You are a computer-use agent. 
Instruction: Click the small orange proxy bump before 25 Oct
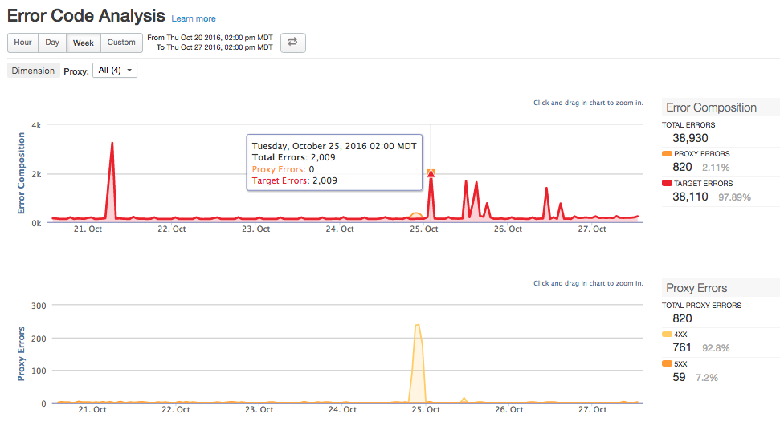415,214
